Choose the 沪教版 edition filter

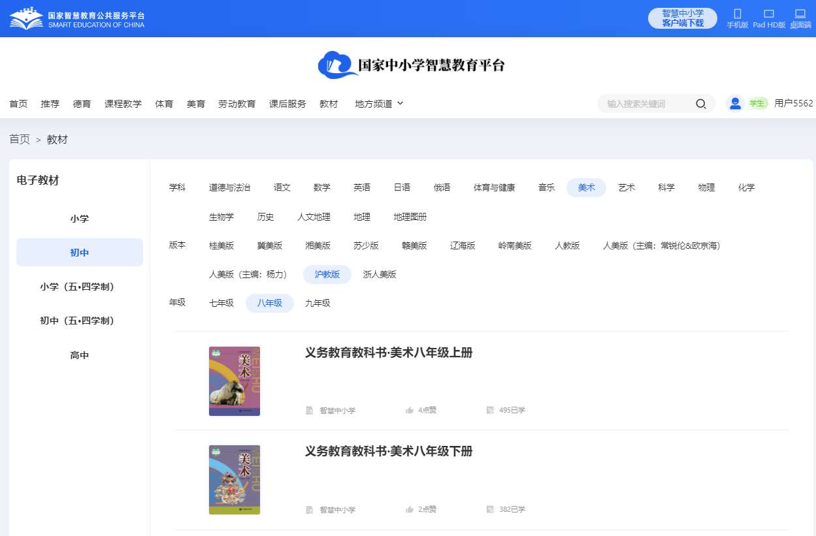coord(327,274)
